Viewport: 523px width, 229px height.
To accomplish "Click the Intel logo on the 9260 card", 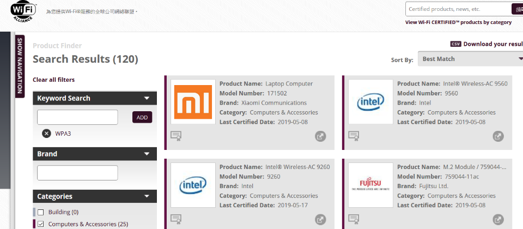I will click(x=193, y=185).
